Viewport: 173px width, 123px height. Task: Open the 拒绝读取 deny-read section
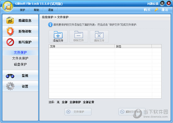click(x=20, y=31)
